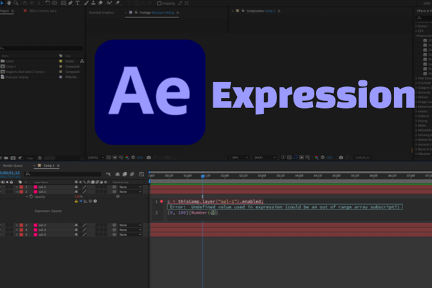Enable the Snapping checkbox
The width and height of the screenshot is (432, 288).
(159, 4)
